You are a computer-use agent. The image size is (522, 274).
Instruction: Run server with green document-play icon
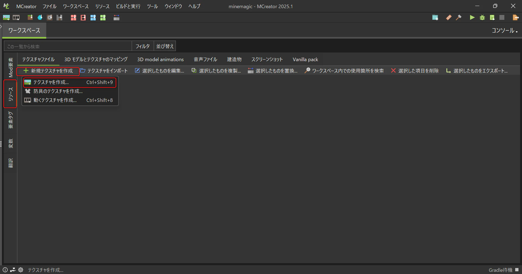coord(492,18)
